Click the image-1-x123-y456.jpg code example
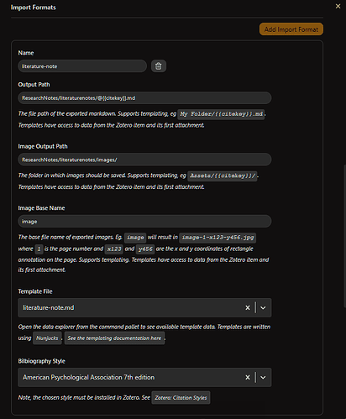 (218, 238)
